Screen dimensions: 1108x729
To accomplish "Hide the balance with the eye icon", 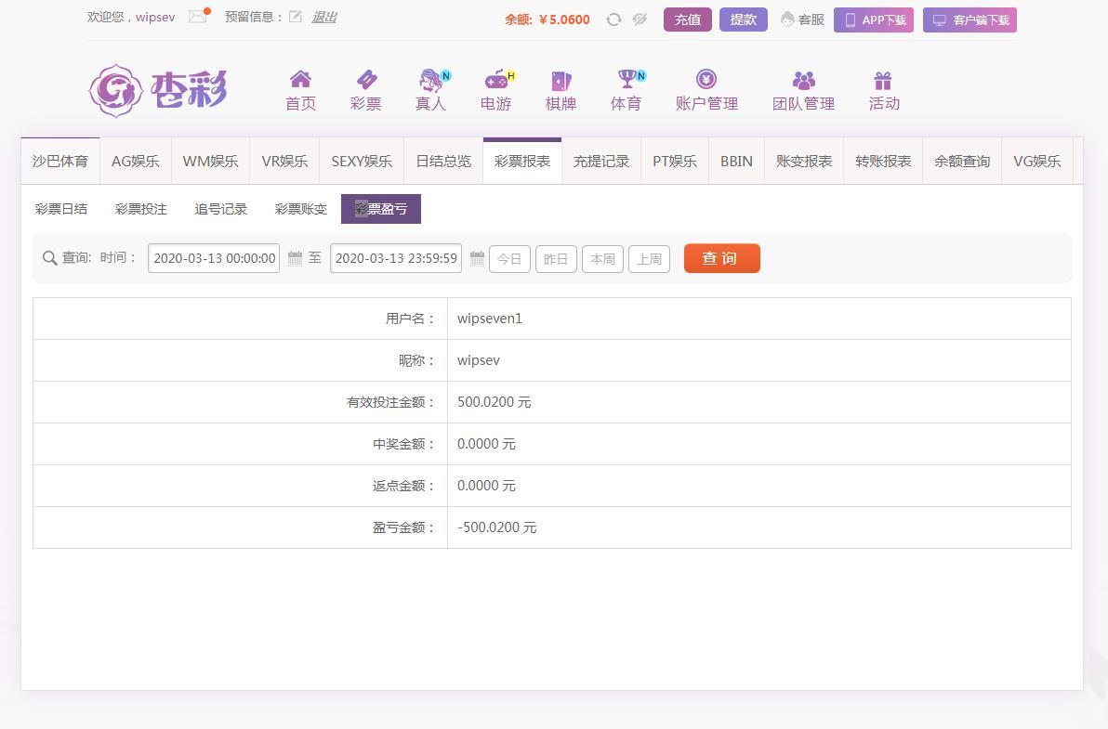I will tap(640, 20).
